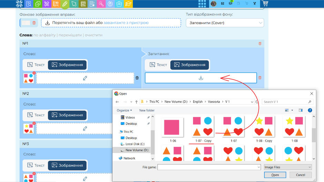Sort words via по алфавіту link
This screenshot has width=324, height=182.
click(44, 35)
